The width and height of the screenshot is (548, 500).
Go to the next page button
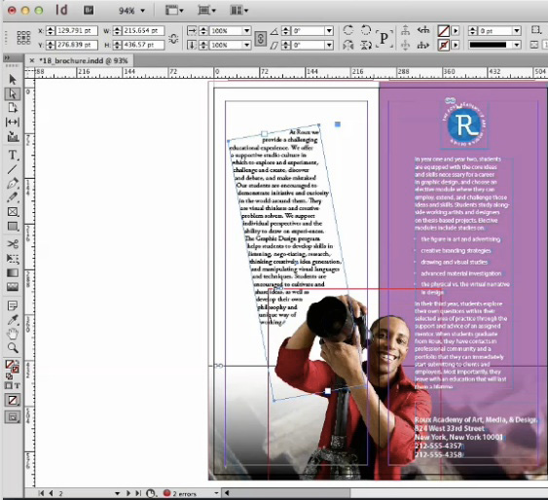128,493
